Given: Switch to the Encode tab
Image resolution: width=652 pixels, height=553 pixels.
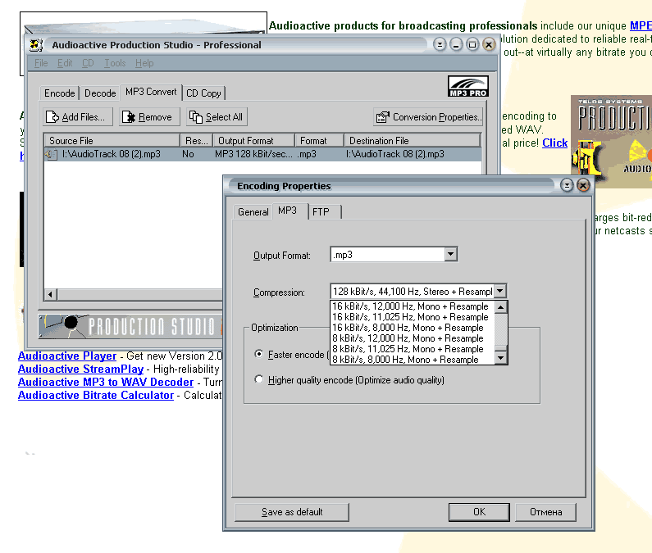Looking at the screenshot, I should pyautogui.click(x=60, y=93).
